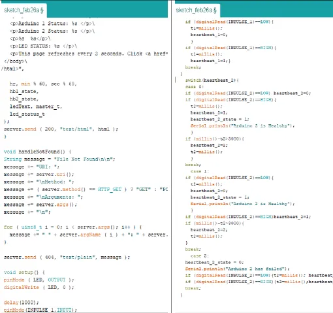Click the 'message += "\nMethod: ";' line
The width and height of the screenshot is (333, 313).
pos(39,182)
